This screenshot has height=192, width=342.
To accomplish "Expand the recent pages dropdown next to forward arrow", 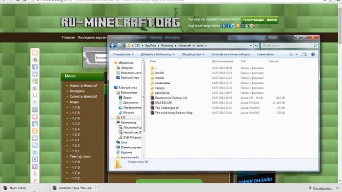I will coord(123,45).
